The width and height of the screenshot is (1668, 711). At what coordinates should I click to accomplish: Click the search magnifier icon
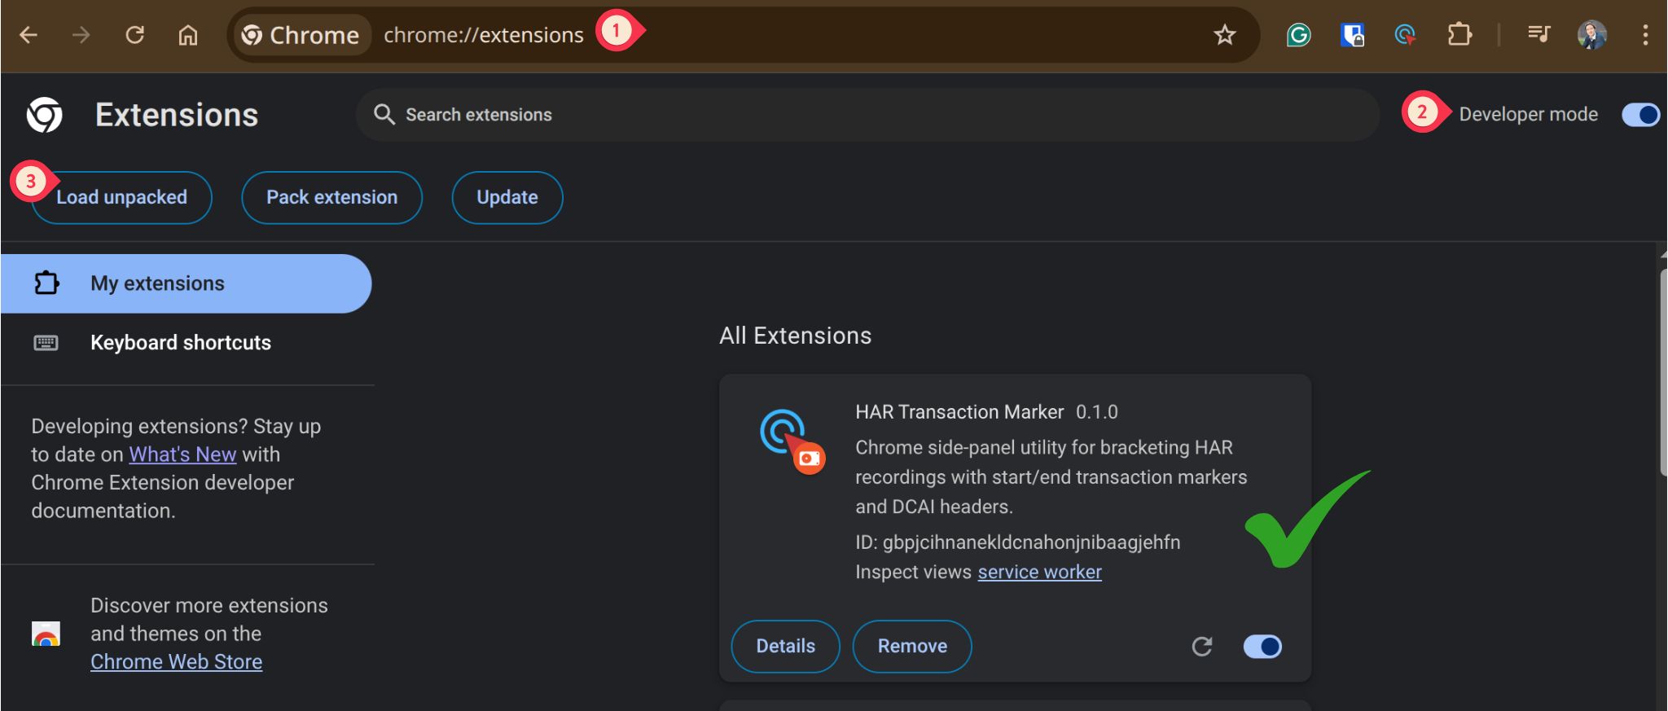pyautogui.click(x=384, y=115)
